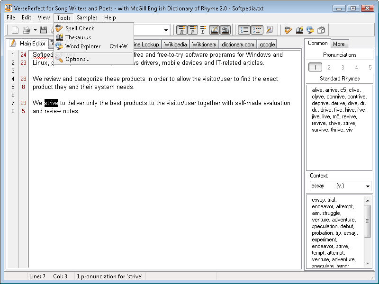Click the Save floppy disk icon
The height and width of the screenshot is (284, 379).
point(44,30)
